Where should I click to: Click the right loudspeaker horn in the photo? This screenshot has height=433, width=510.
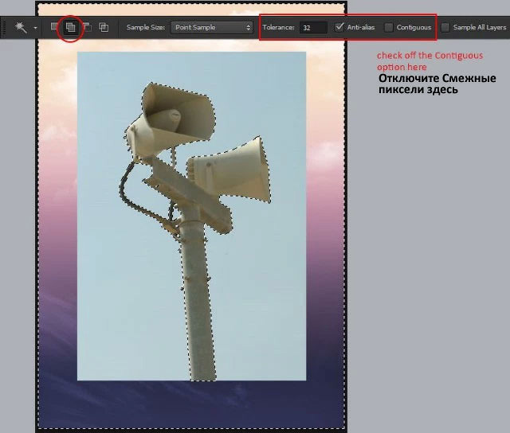(x=229, y=170)
